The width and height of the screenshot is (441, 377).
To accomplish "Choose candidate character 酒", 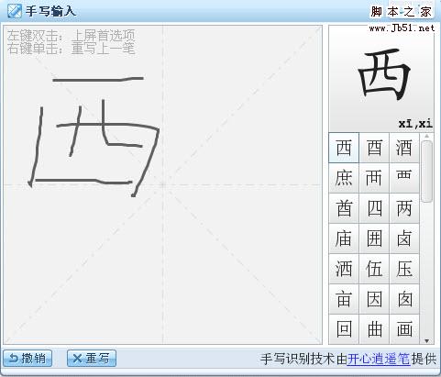I will tap(404, 148).
